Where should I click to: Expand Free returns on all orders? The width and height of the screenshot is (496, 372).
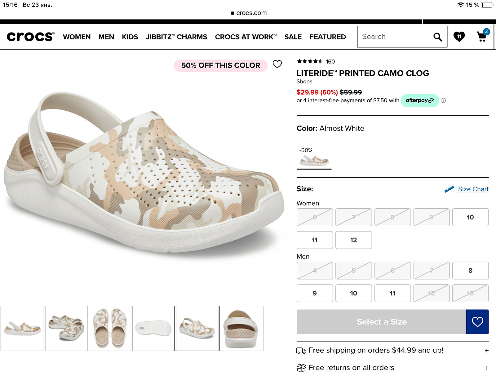coord(487,368)
